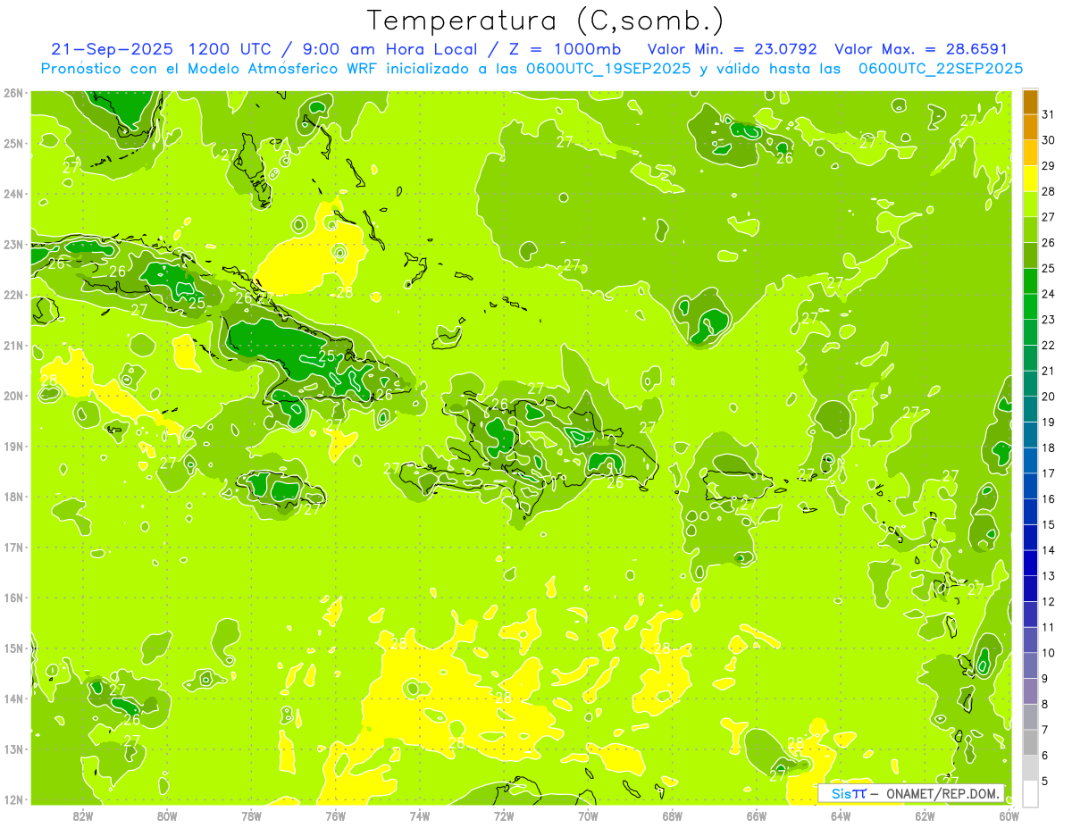Click the 76W longitude axis label

point(336,815)
